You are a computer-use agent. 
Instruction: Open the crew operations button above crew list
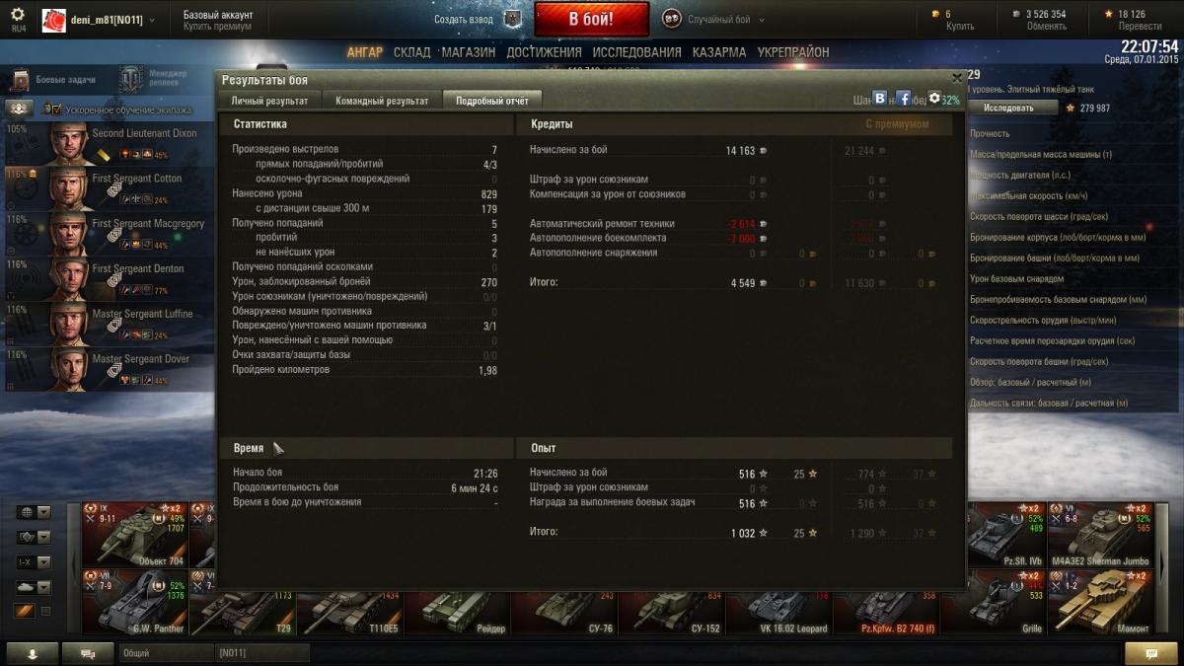click(x=20, y=109)
